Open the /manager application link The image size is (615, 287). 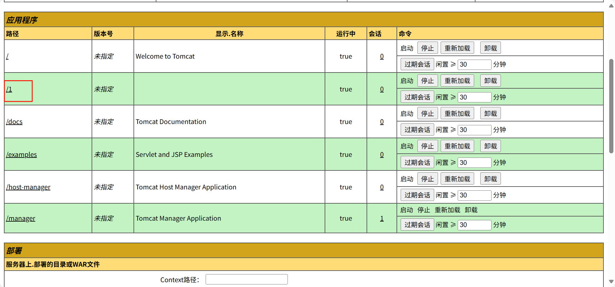coord(21,218)
